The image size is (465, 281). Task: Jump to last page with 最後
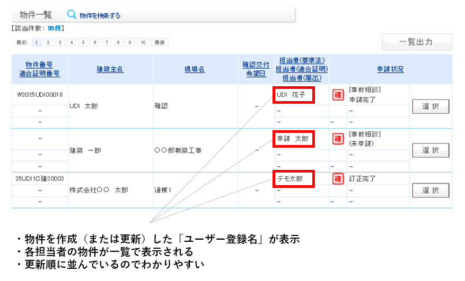(160, 42)
